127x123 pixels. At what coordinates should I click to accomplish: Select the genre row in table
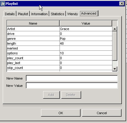coord(60,39)
